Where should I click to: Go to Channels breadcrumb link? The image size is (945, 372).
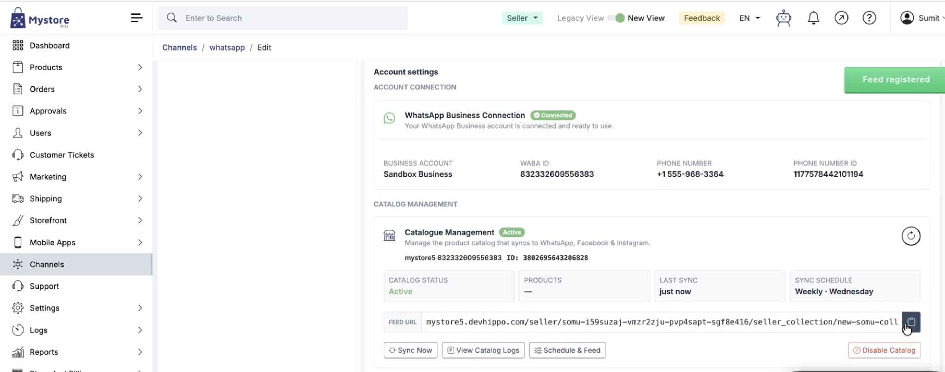pyautogui.click(x=179, y=48)
